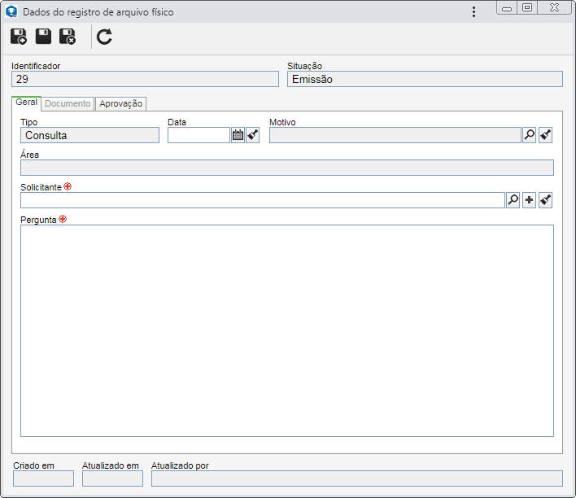This screenshot has height=498, width=576.
Task: Open the Aprovação tab
Action: click(x=121, y=103)
